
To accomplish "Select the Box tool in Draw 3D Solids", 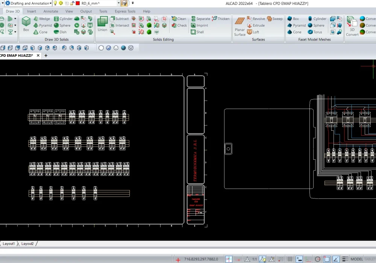I will (x=26, y=23).
